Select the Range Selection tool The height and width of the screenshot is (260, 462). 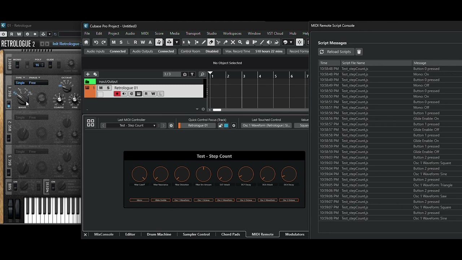point(196,42)
